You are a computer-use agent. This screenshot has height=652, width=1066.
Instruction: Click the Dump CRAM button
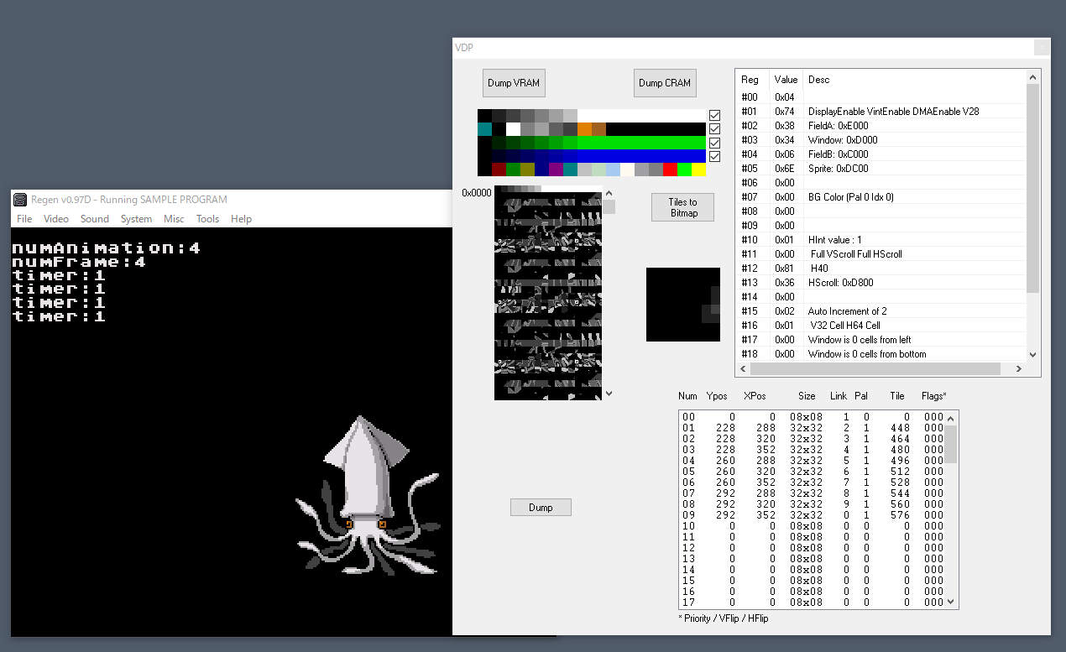point(665,83)
